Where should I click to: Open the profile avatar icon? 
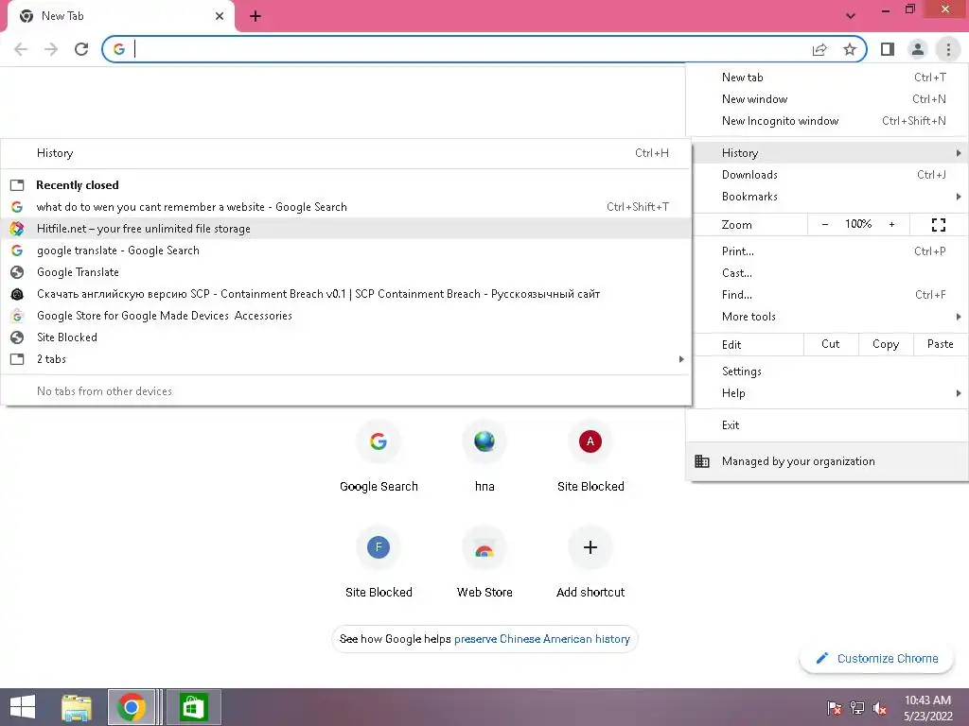(x=918, y=49)
